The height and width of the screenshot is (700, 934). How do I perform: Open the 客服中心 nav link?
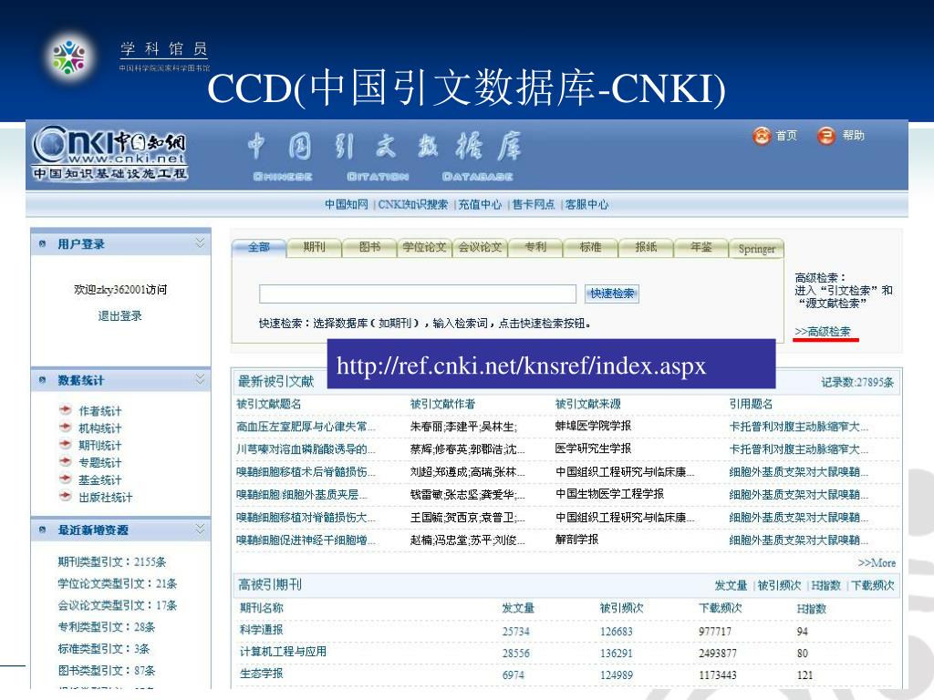586,204
